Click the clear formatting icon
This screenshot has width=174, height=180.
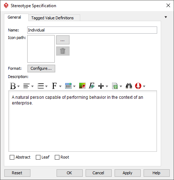pos(92,86)
